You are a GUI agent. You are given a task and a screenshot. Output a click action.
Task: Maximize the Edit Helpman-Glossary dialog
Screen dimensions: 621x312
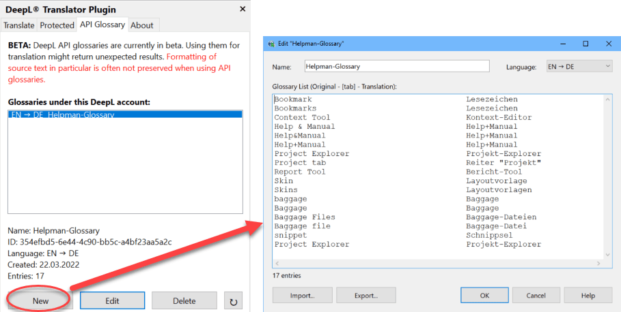585,44
